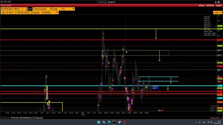Expand the Time Frame dropdown
Screen dimensions: 223x125
coord(51,9)
